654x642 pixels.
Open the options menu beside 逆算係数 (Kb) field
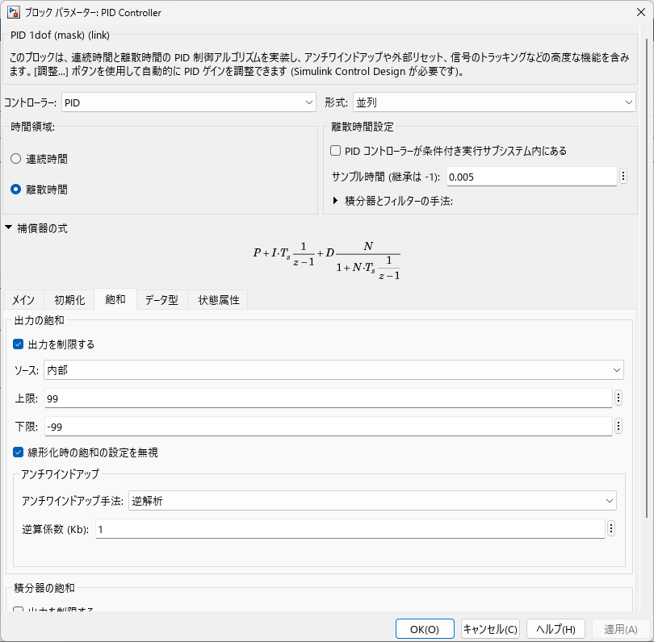(x=611, y=528)
